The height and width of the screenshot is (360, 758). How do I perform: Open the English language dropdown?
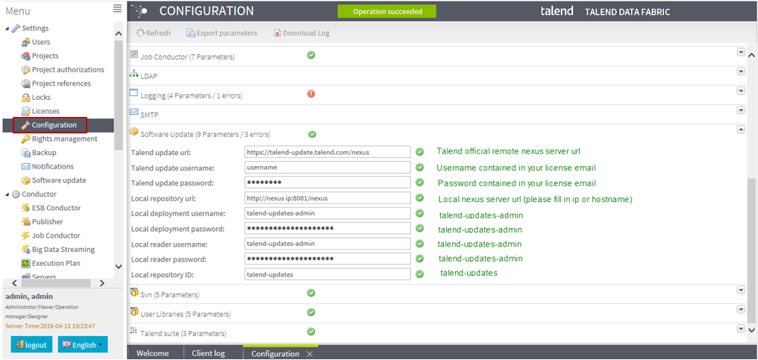click(83, 344)
